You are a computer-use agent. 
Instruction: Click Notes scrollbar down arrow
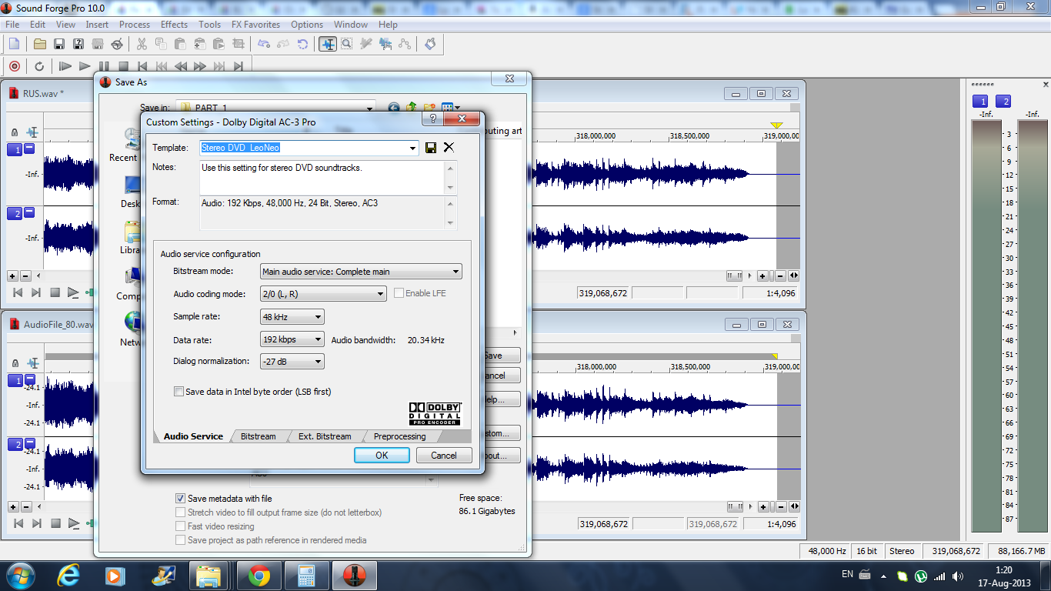coord(451,189)
